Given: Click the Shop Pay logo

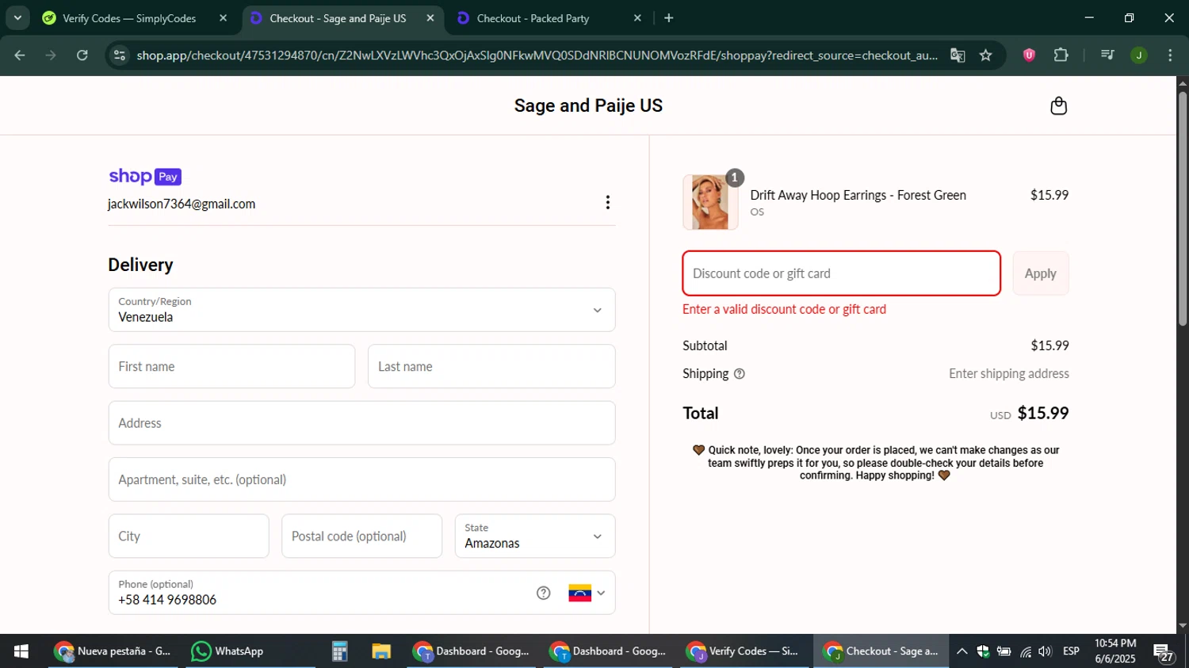Looking at the screenshot, I should click(x=145, y=177).
